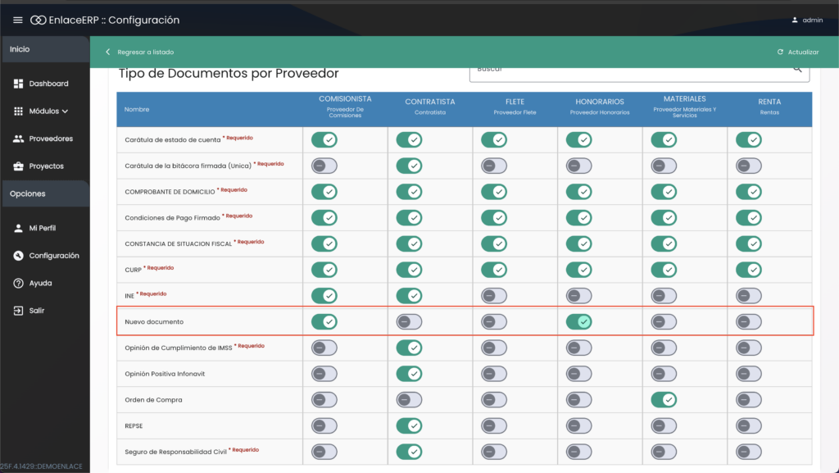The width and height of the screenshot is (839, 473).
Task: Turn off Orden de Compra for Materiales
Action: (x=664, y=400)
